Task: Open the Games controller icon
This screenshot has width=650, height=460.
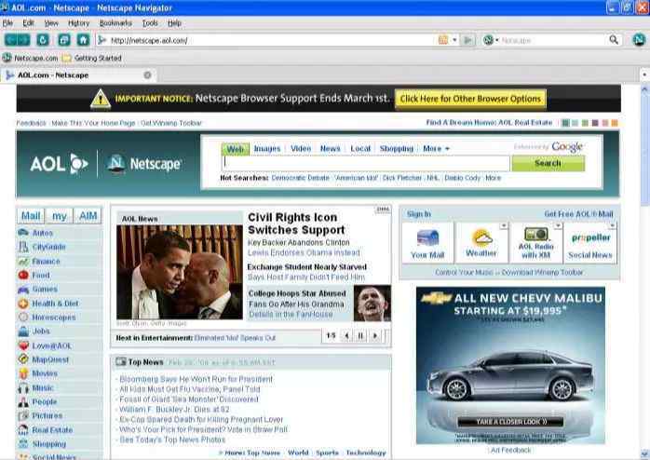Action: [23, 290]
